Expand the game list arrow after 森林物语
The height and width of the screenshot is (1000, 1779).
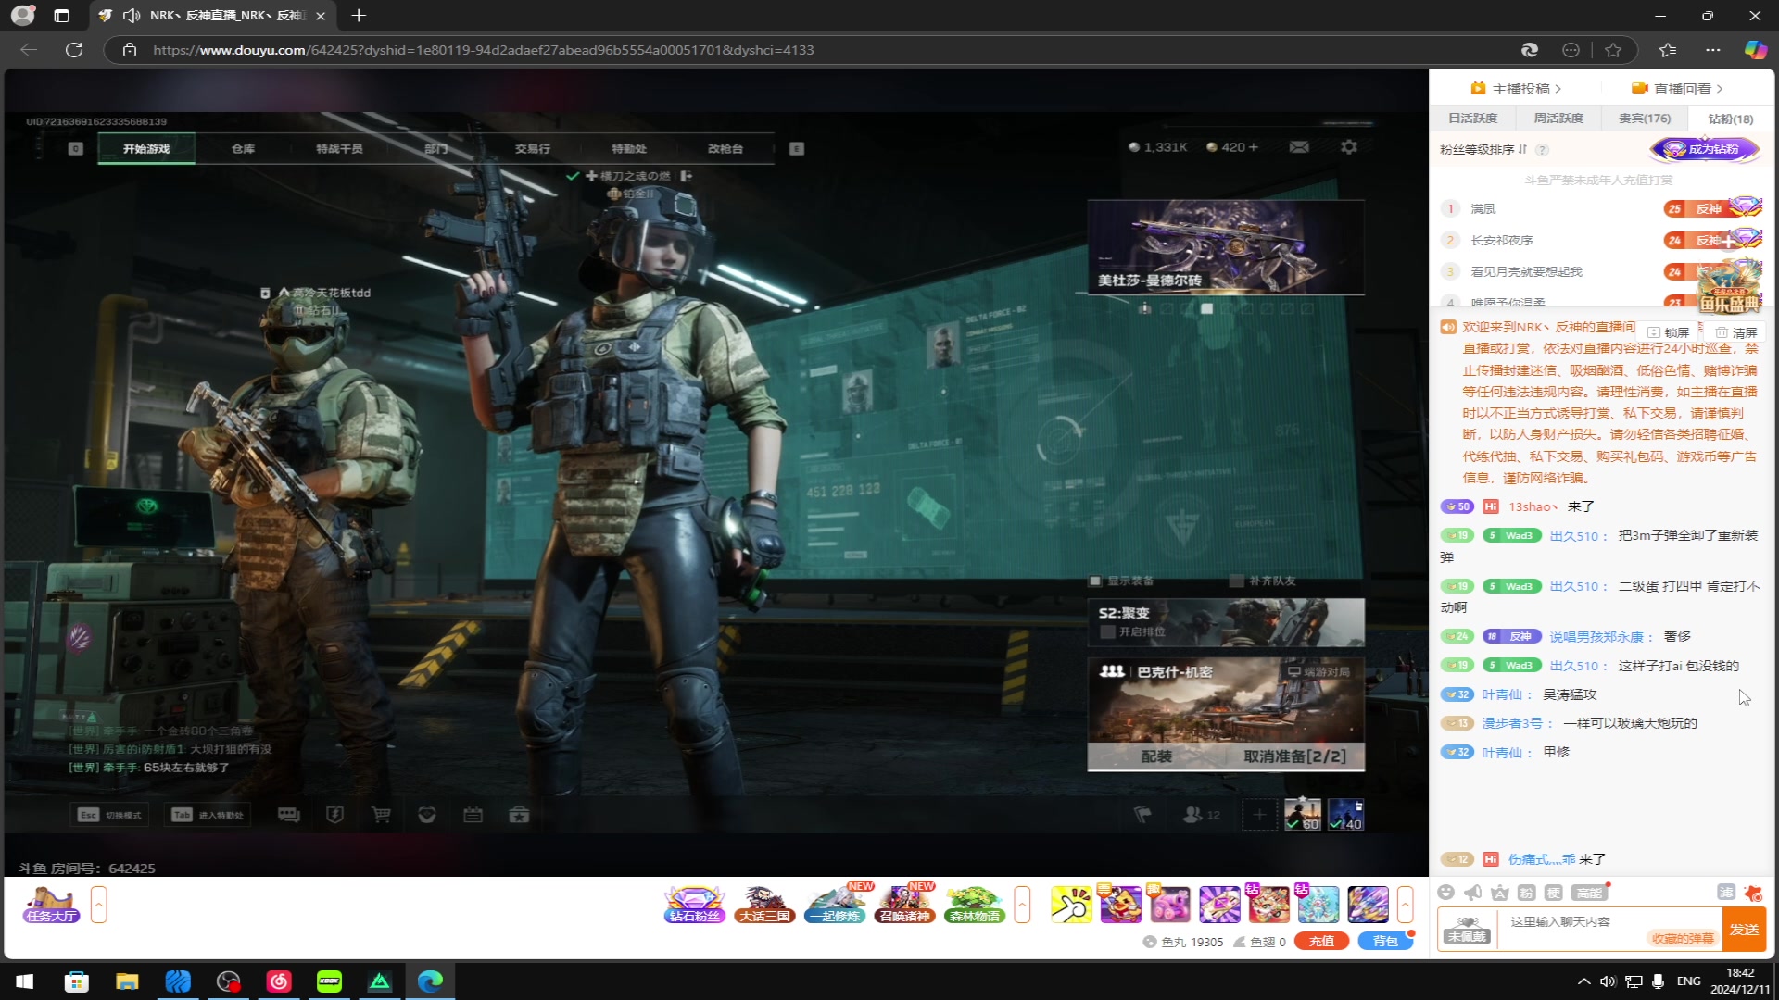tap(1022, 905)
